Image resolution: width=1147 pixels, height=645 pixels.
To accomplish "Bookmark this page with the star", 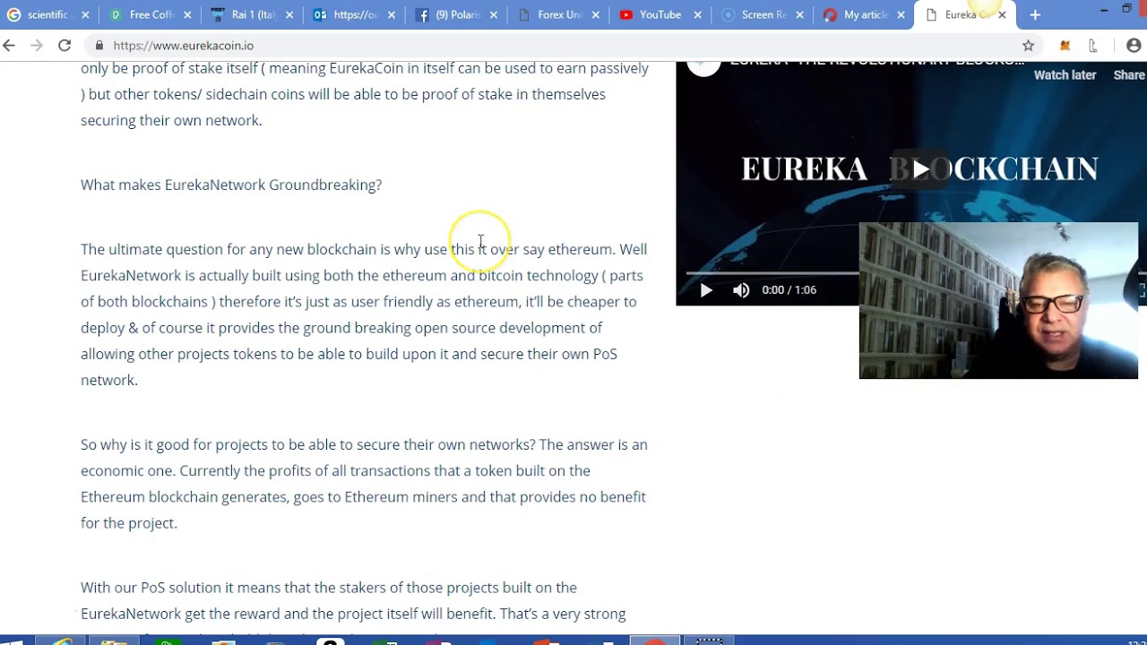I will [x=1029, y=46].
